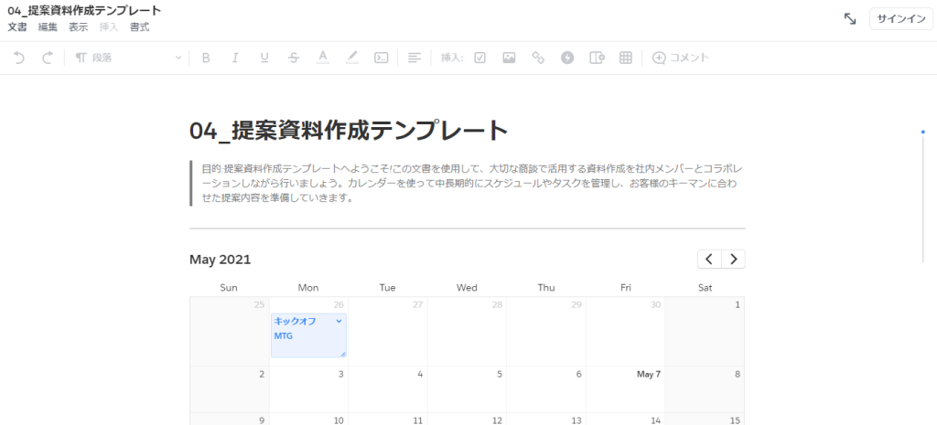937x425 pixels.
Task: Choose text color with the A icon
Action: [322, 58]
